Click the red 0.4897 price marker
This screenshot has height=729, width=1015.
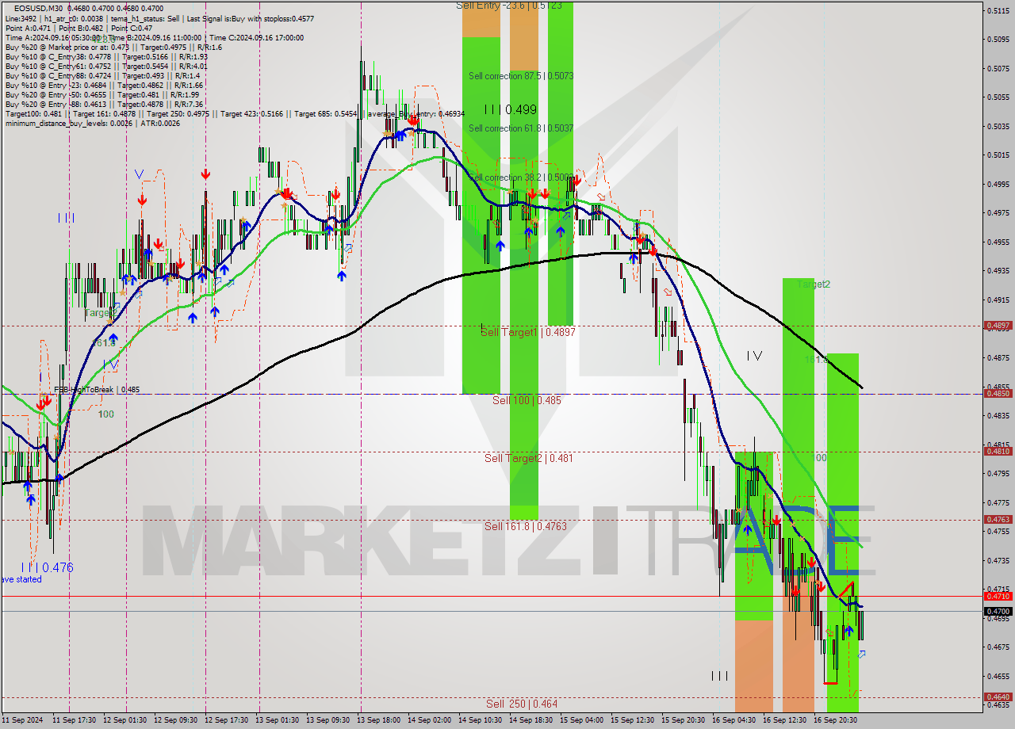point(998,326)
